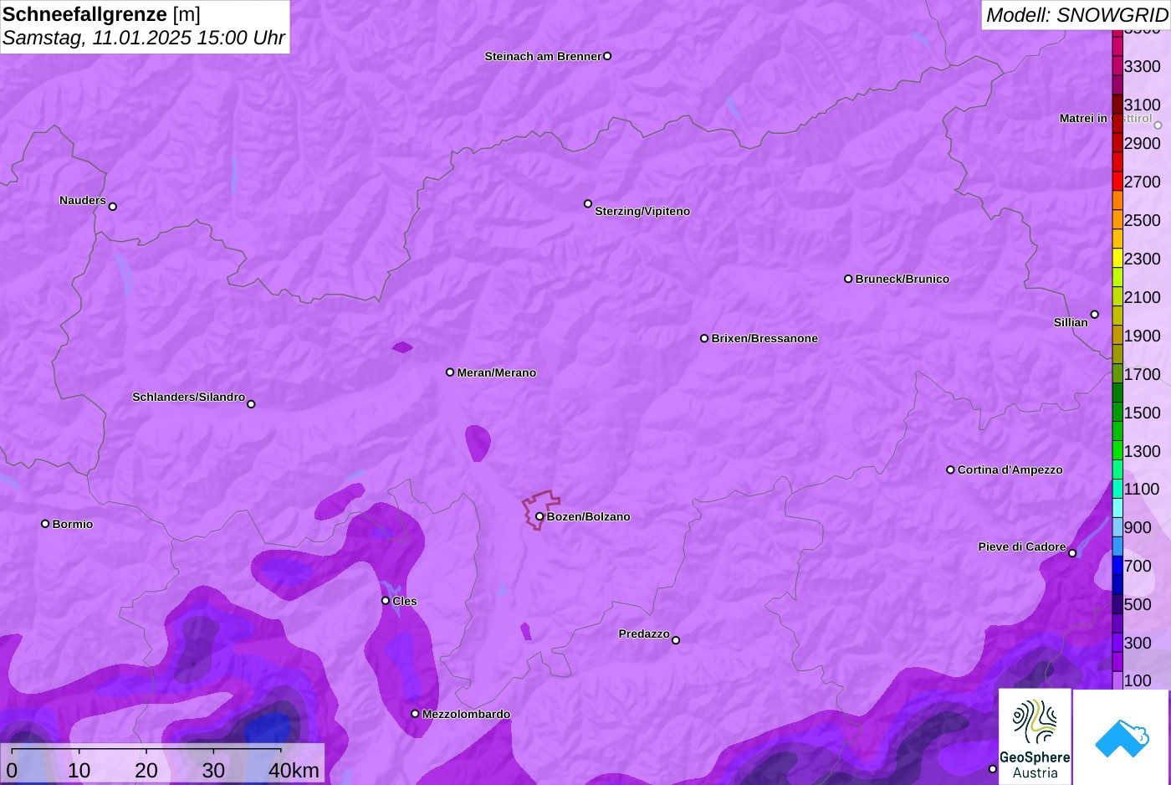Click the 40km scale bar label
Viewport: 1171px width, 785px height.
[x=294, y=771]
